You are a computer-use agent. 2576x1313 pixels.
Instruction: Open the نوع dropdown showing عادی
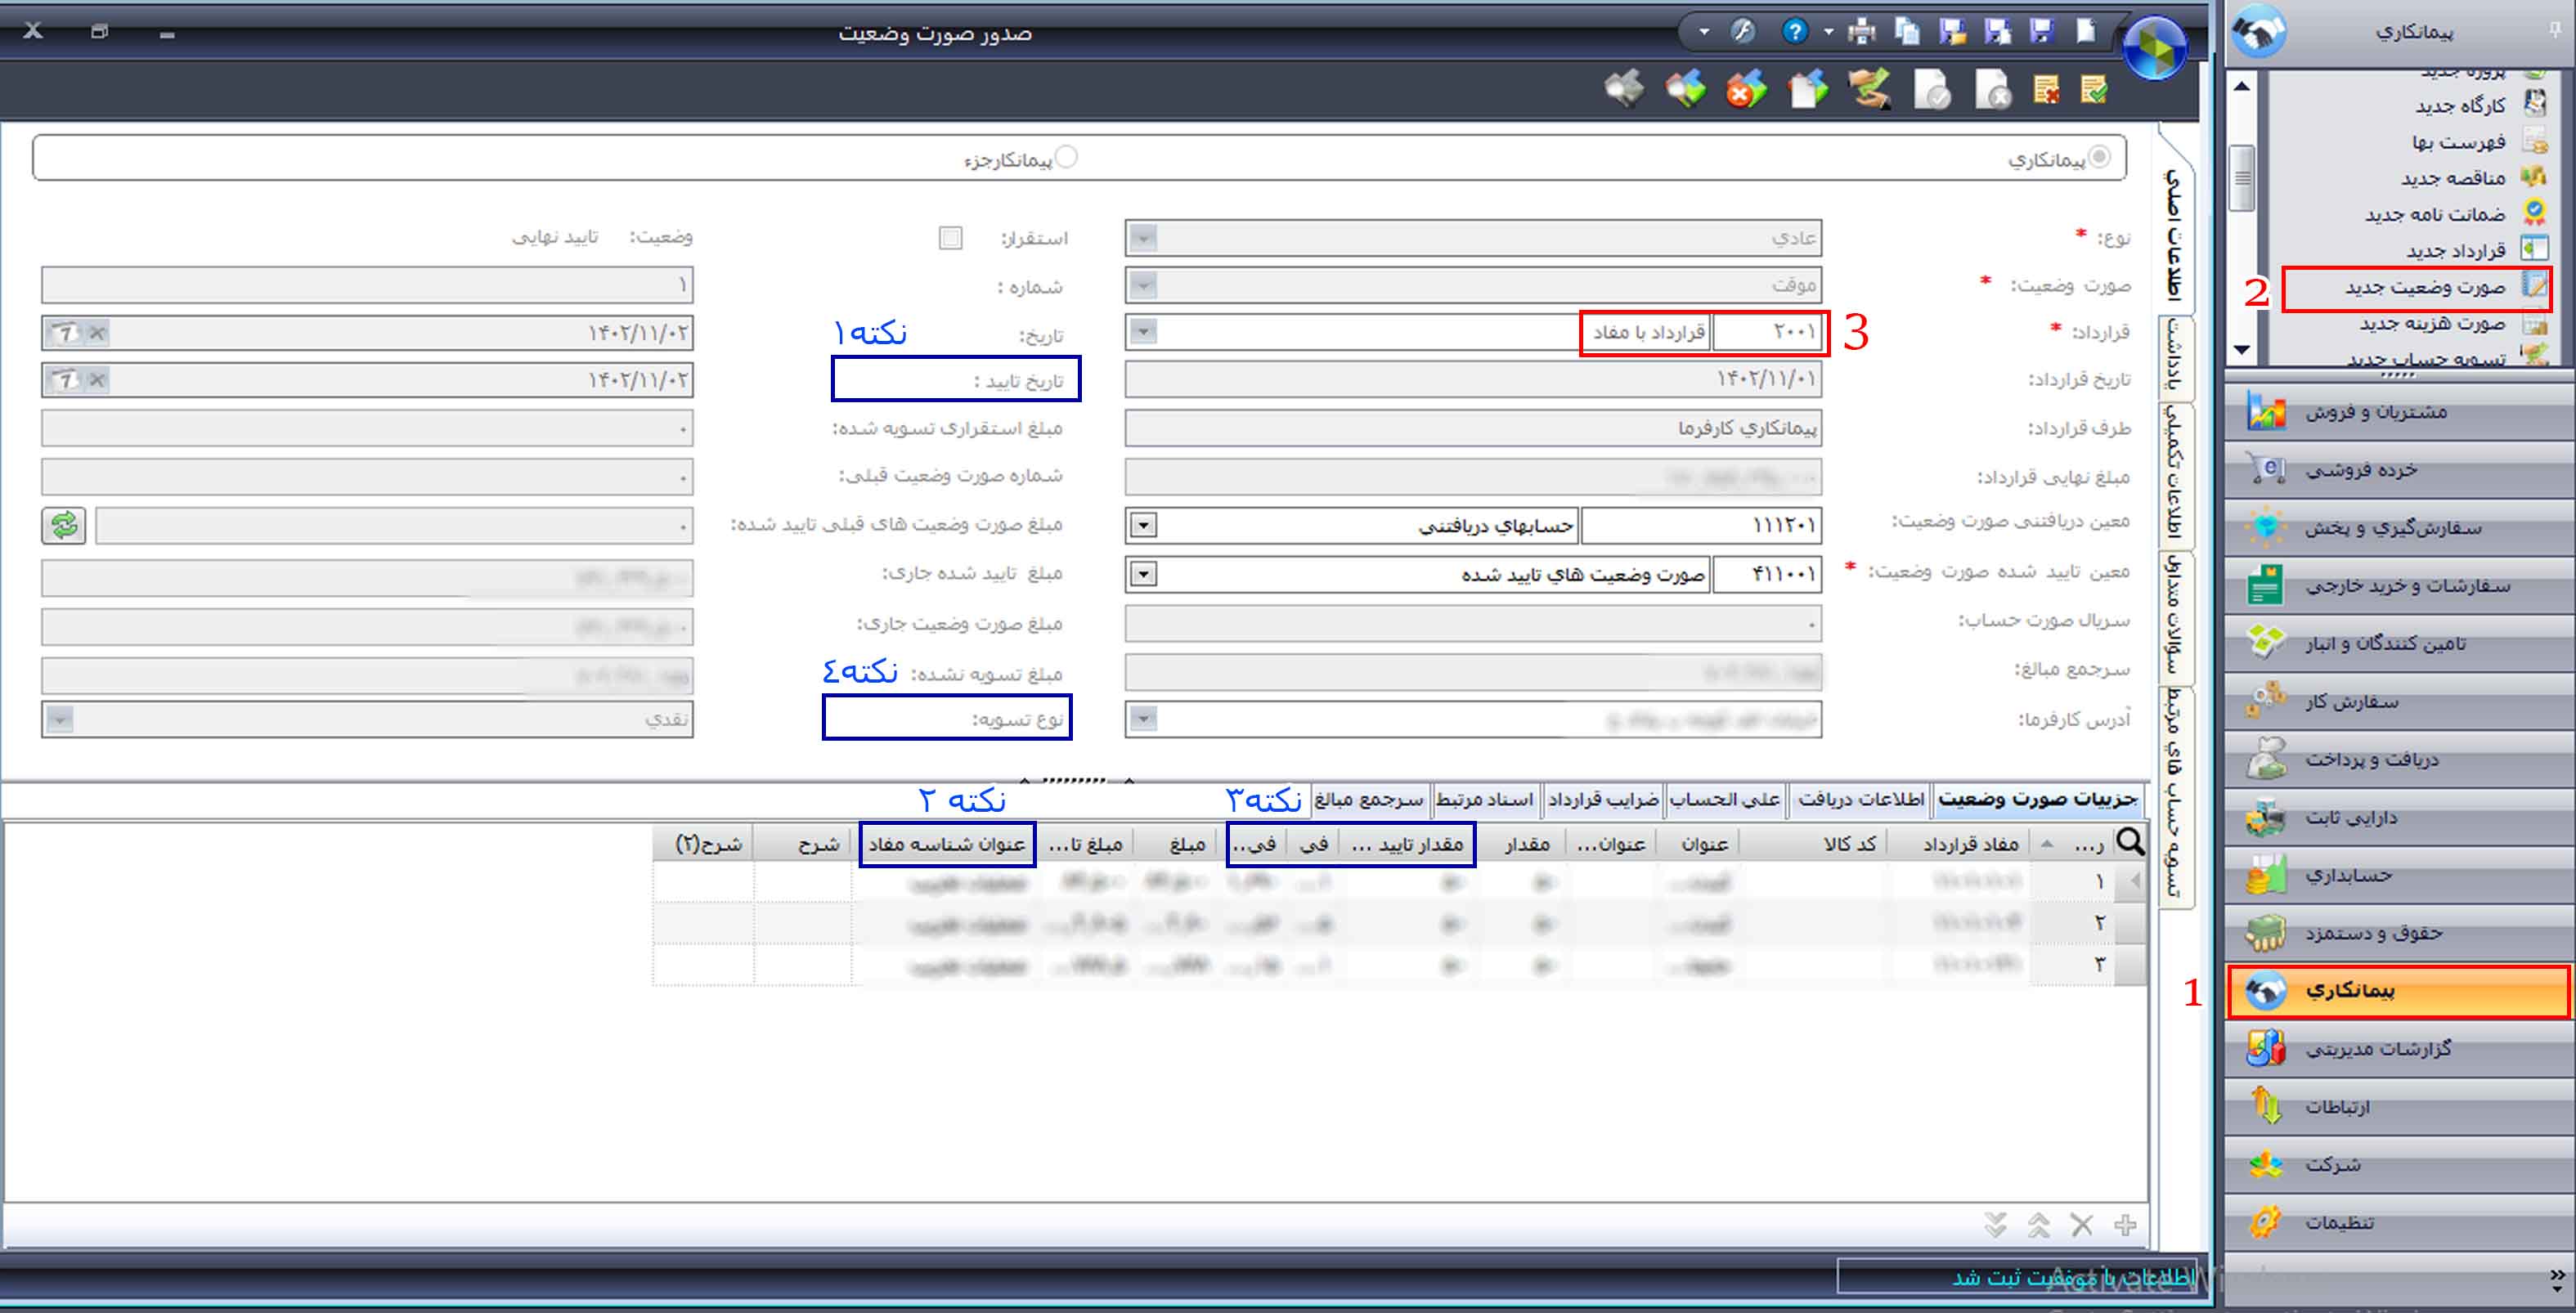(x=1143, y=238)
